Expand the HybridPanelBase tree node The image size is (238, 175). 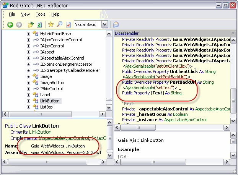click(28, 34)
